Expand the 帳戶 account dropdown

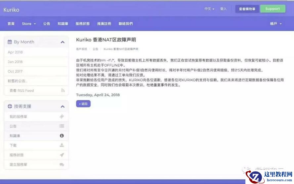click(276, 24)
